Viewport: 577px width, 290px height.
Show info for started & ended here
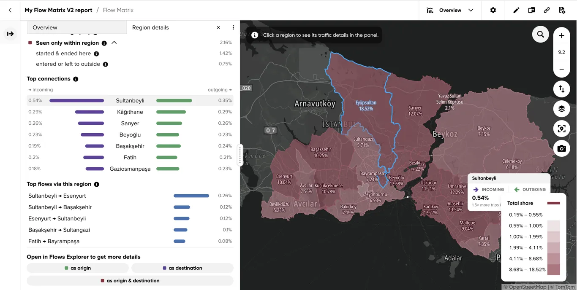96,54
